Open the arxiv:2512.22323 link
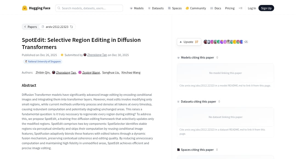 pyautogui.click(x=57, y=27)
